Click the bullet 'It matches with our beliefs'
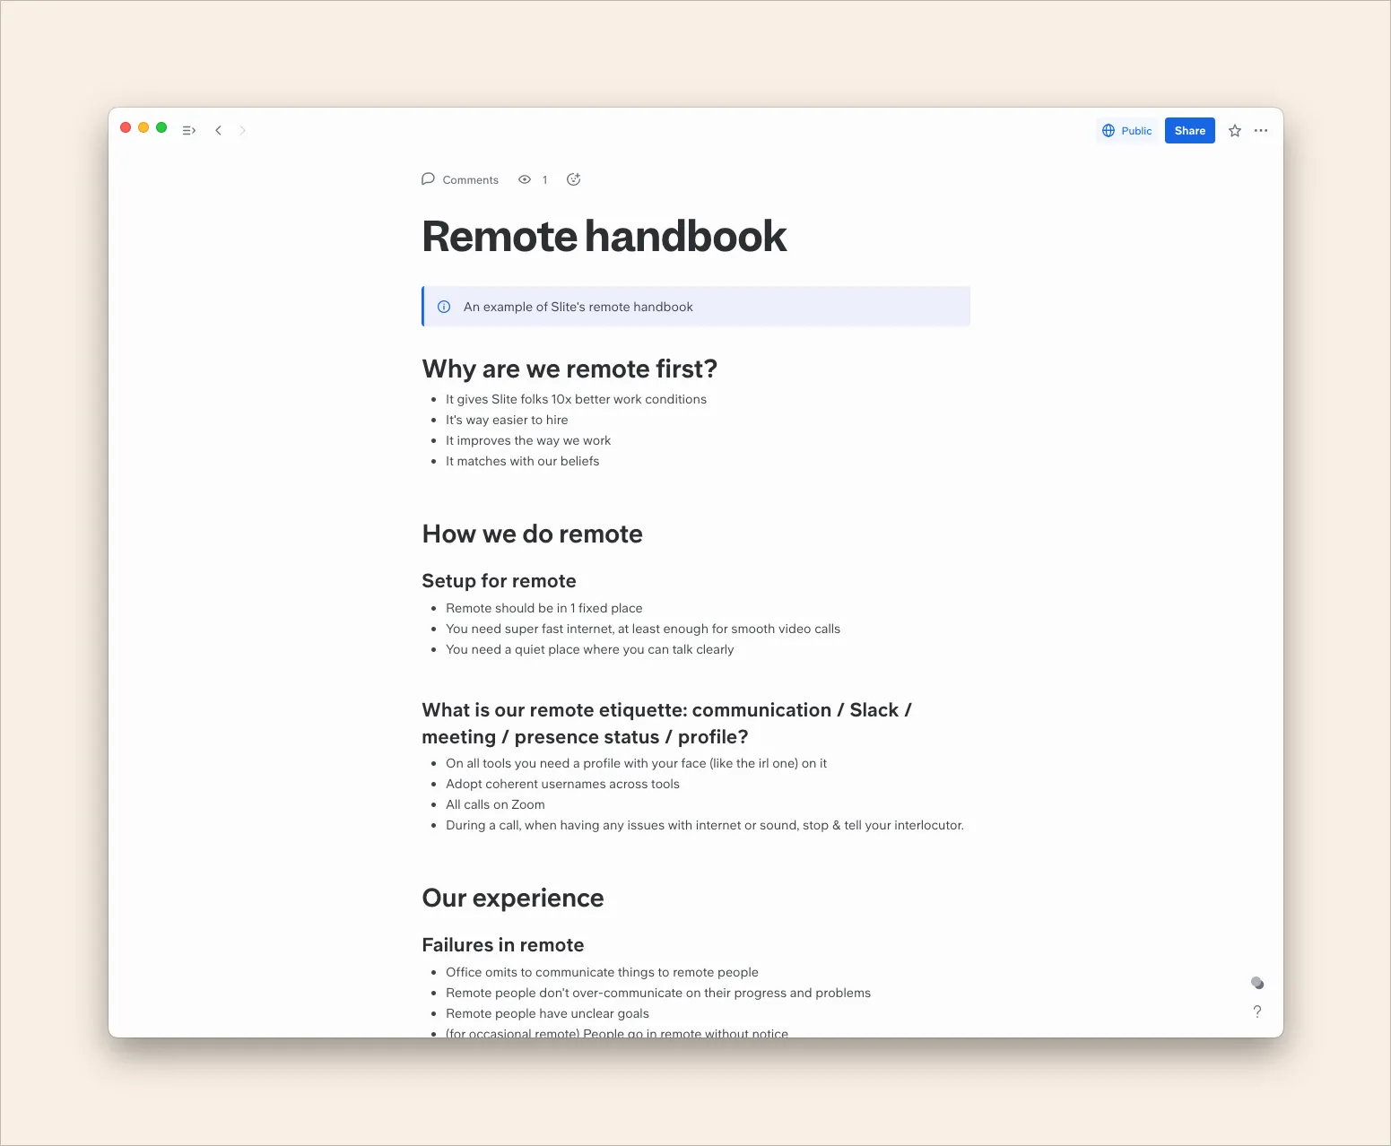 522,461
